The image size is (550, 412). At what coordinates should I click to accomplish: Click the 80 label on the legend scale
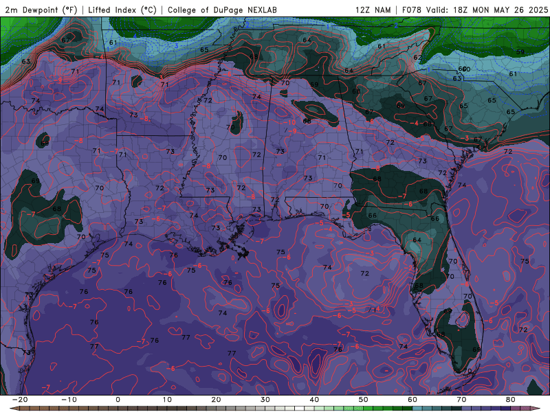pyautogui.click(x=511, y=400)
